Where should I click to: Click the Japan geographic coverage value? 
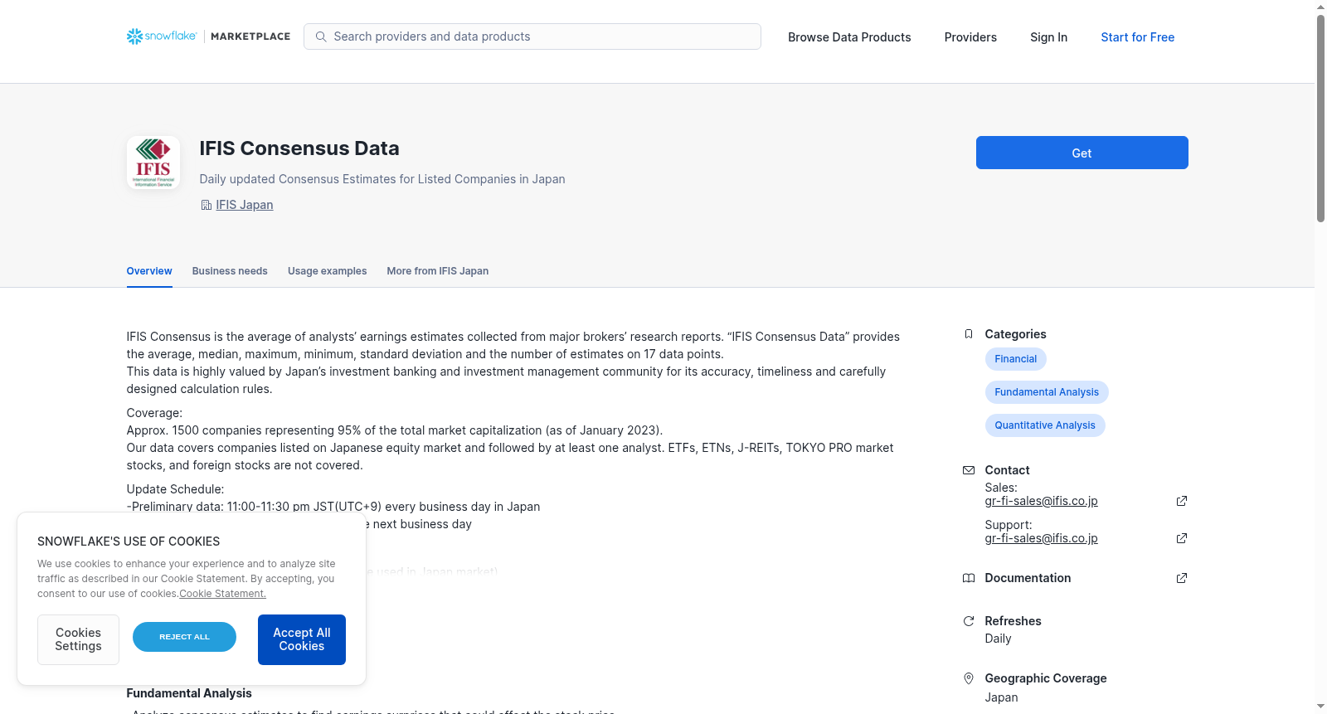tap(1001, 697)
